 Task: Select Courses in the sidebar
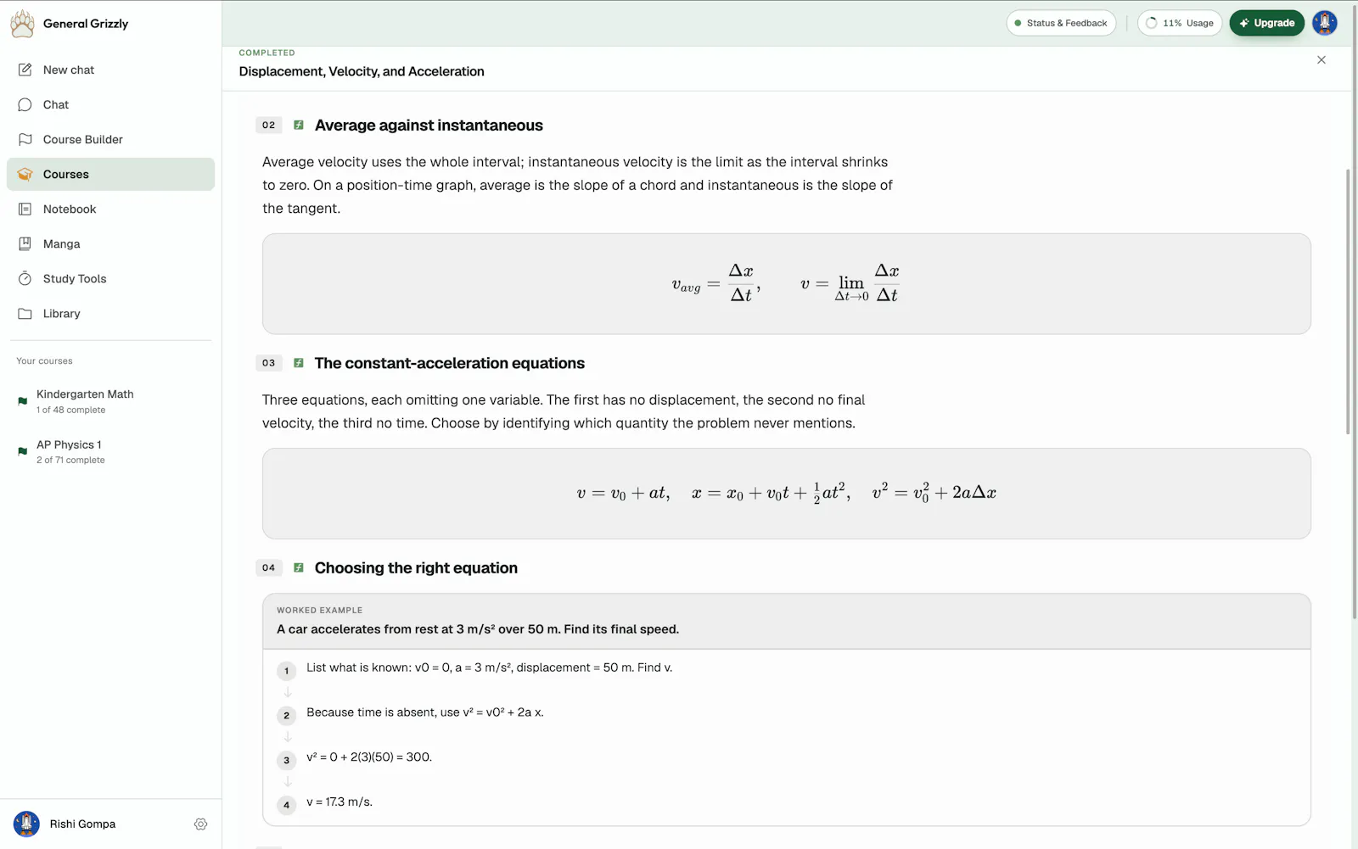(110, 174)
